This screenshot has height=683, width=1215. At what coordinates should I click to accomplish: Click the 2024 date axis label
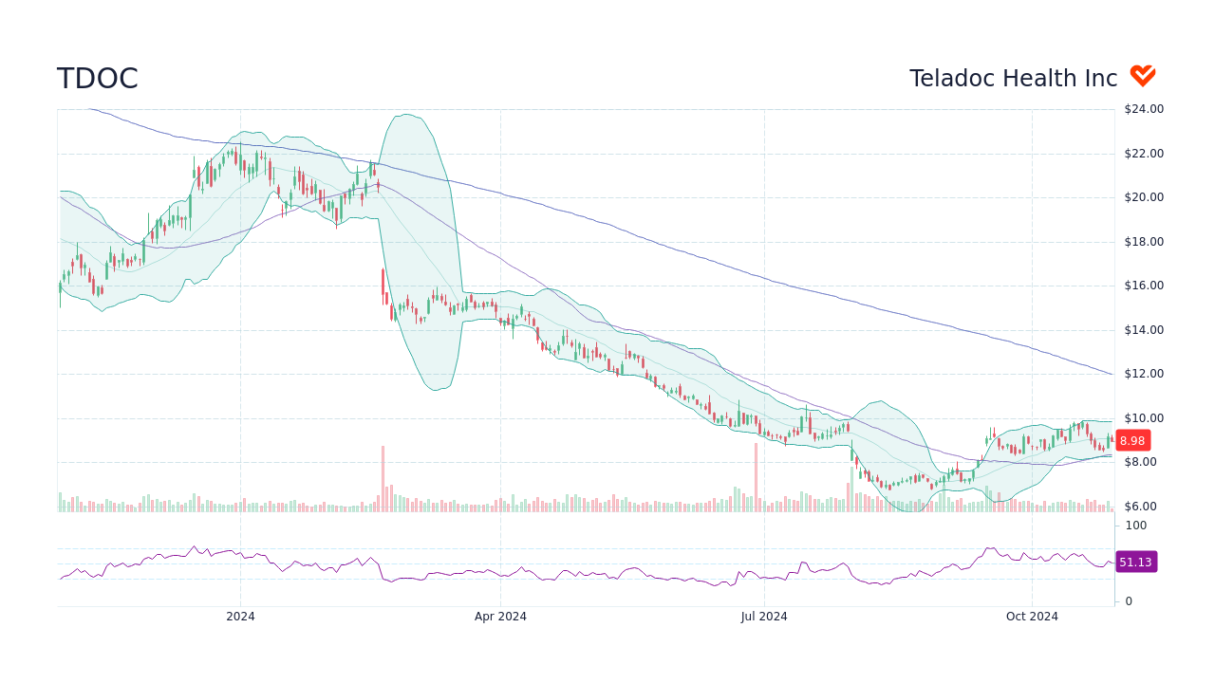coord(240,617)
